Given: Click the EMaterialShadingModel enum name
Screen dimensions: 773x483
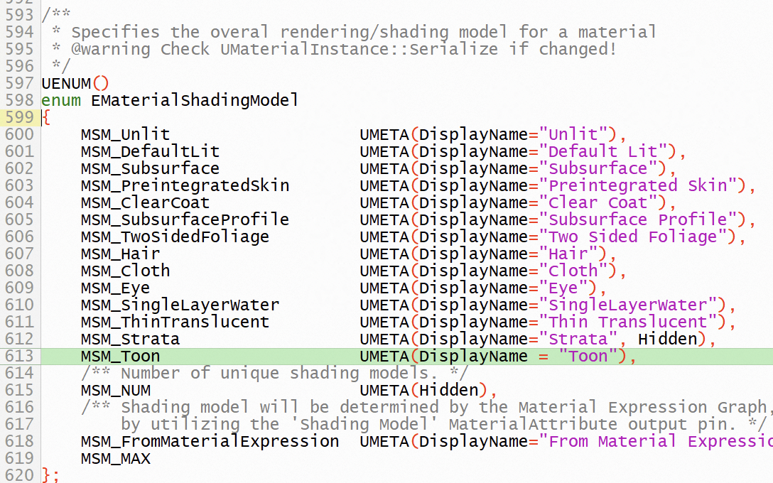Looking at the screenshot, I should 195,100.
